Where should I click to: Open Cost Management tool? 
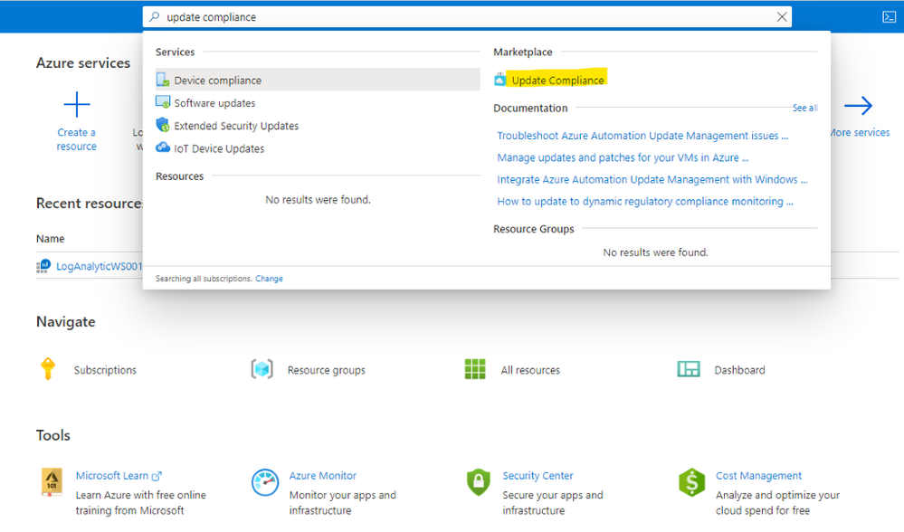758,476
